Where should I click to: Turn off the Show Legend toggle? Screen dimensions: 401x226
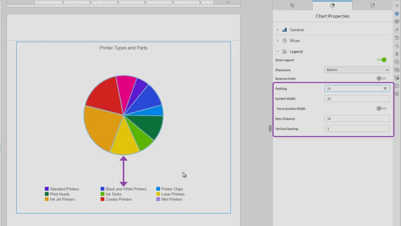[x=381, y=60]
